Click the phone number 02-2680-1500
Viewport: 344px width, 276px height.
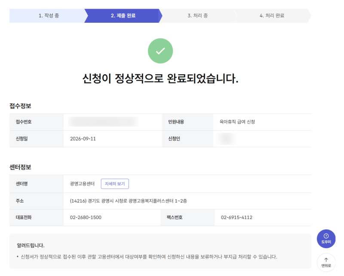coord(86,217)
